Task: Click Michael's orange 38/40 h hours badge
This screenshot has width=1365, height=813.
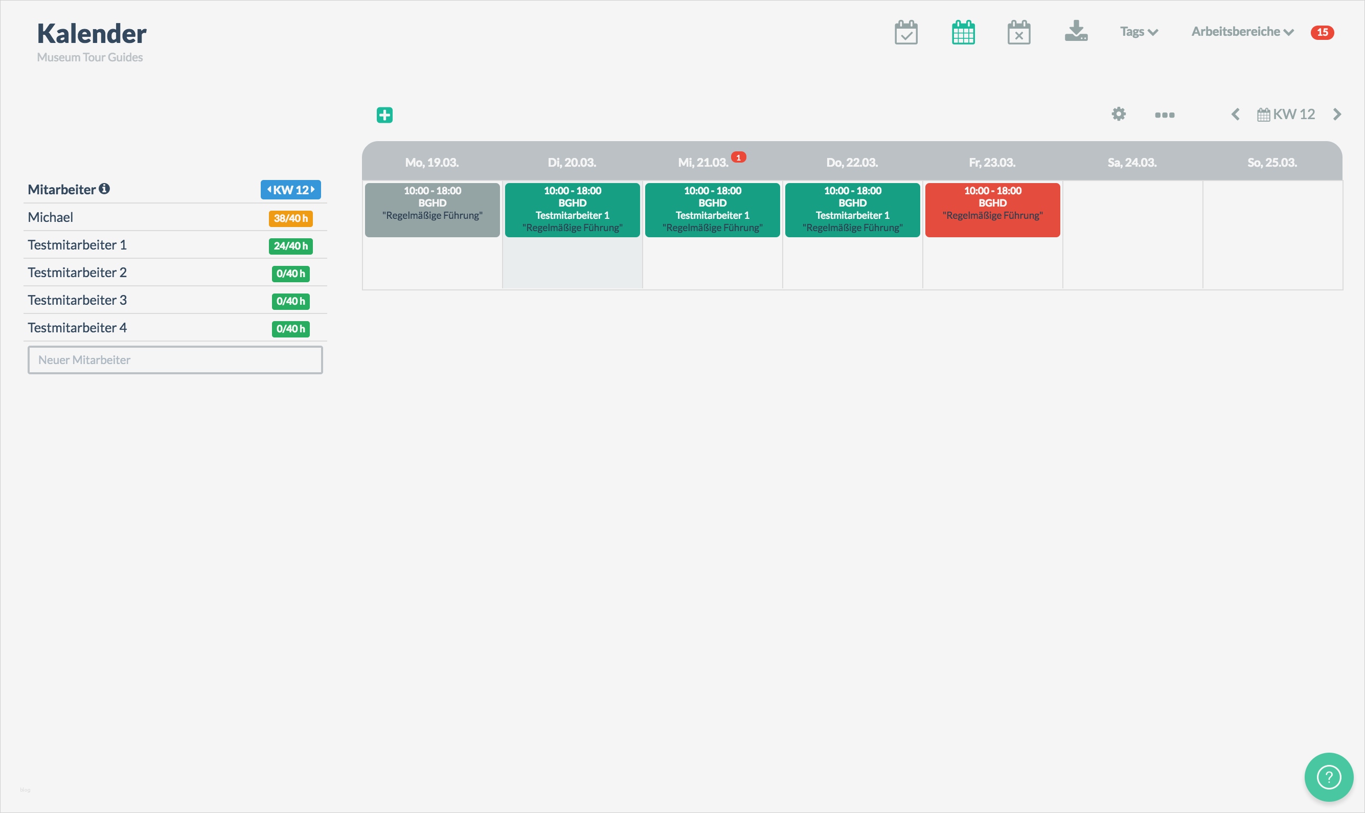Action: (290, 218)
